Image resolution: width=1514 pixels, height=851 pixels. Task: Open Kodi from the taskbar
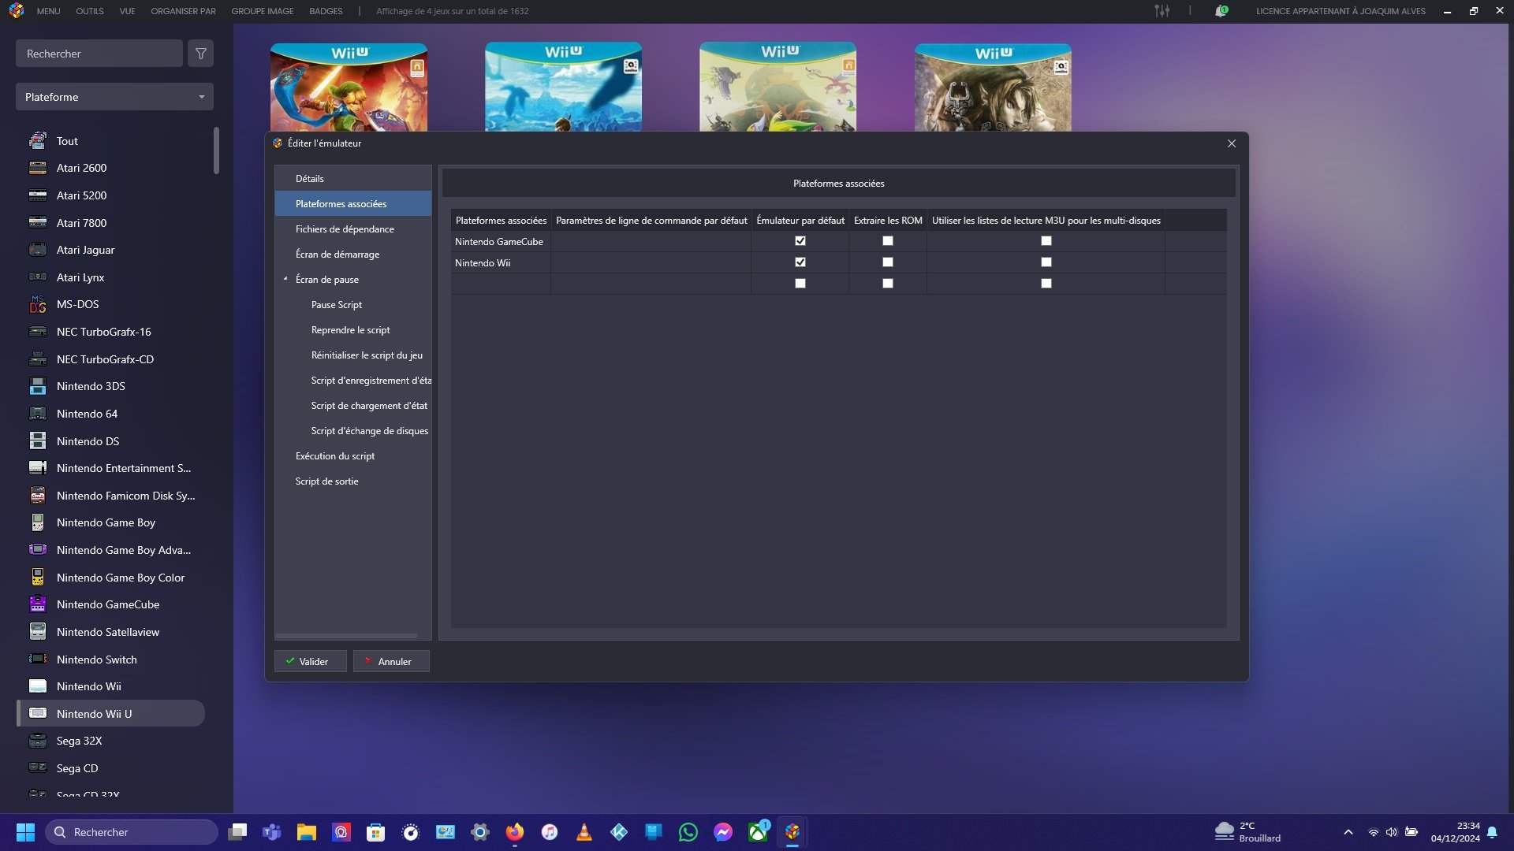pos(619,832)
